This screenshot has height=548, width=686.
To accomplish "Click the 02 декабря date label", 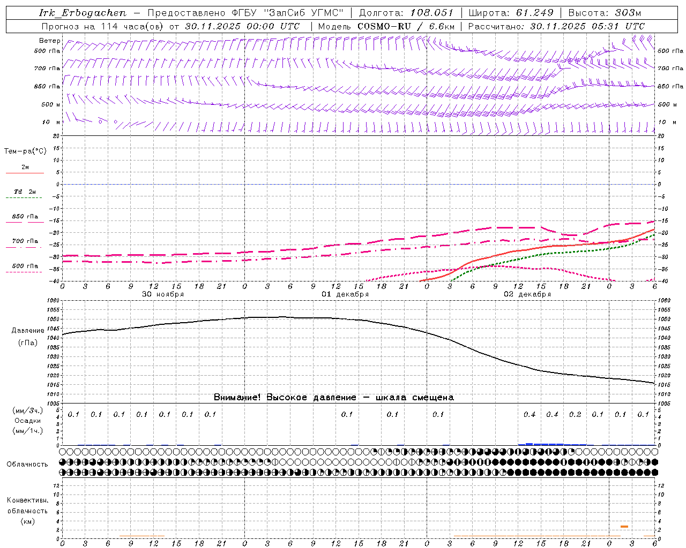I will pos(527,294).
